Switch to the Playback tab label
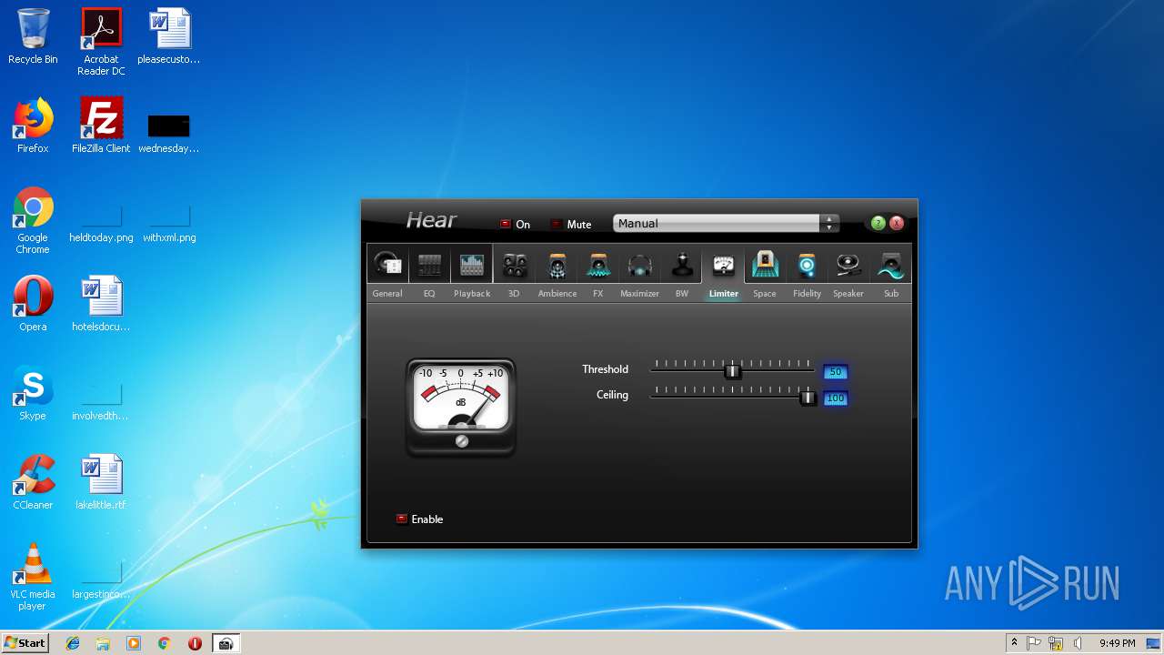This screenshot has width=1164, height=655. pos(472,294)
